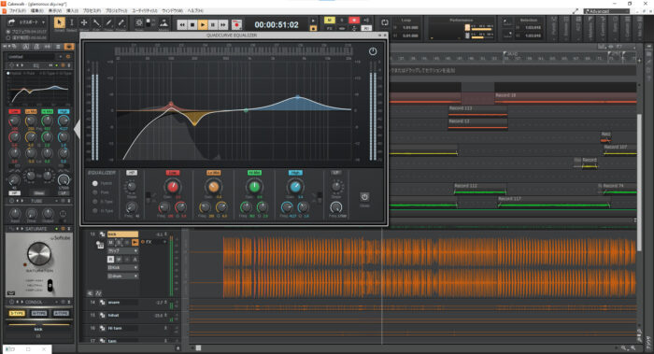654x354 pixels.
Task: Toggle input echo on kick track
Action: [x=135, y=242]
